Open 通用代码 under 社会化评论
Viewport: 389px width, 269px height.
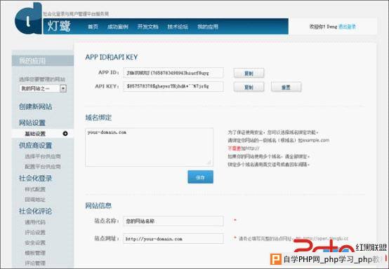35,222
